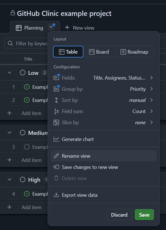This screenshot has height=230, width=166.
Task: Discard the view changes
Action: click(x=119, y=215)
